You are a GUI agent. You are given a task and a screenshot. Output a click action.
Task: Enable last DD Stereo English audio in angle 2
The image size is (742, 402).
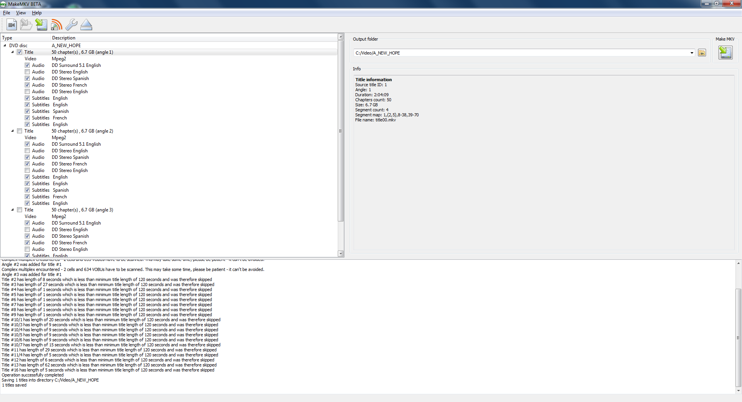[x=27, y=170]
